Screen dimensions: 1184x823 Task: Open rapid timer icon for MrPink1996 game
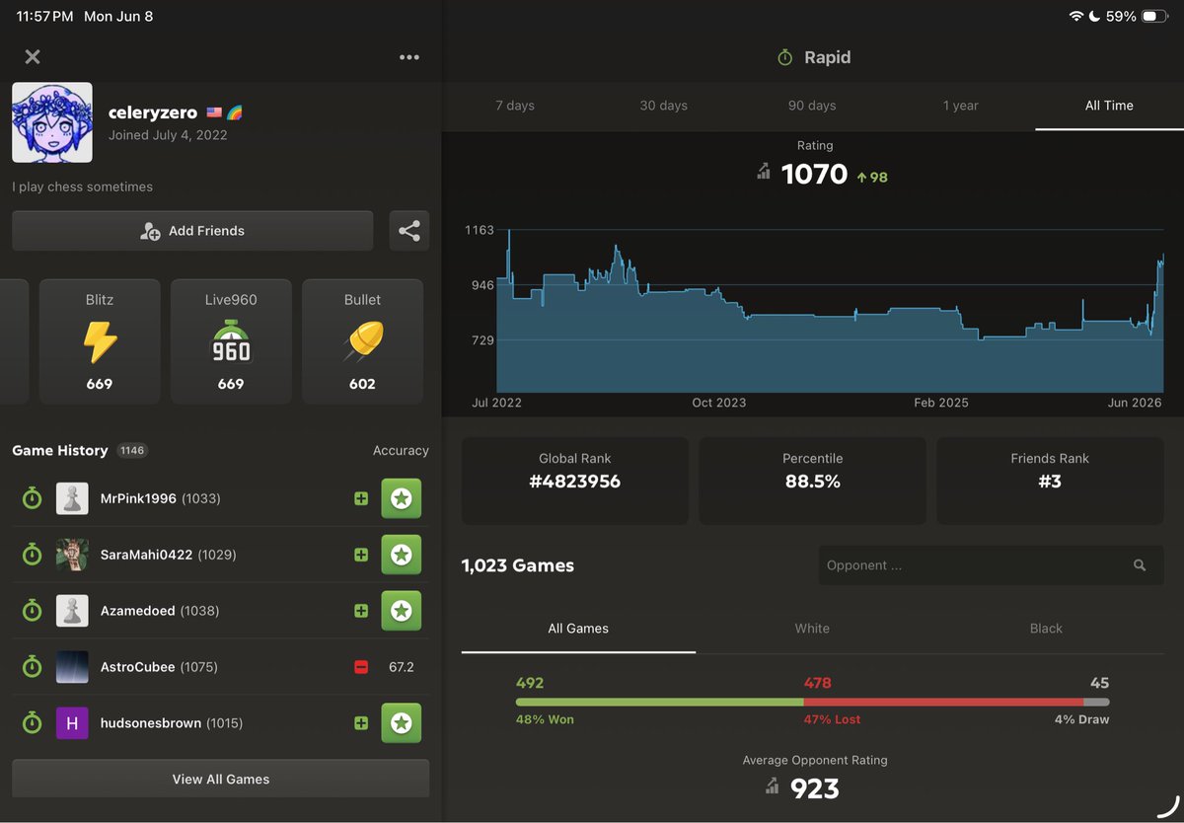tap(32, 498)
